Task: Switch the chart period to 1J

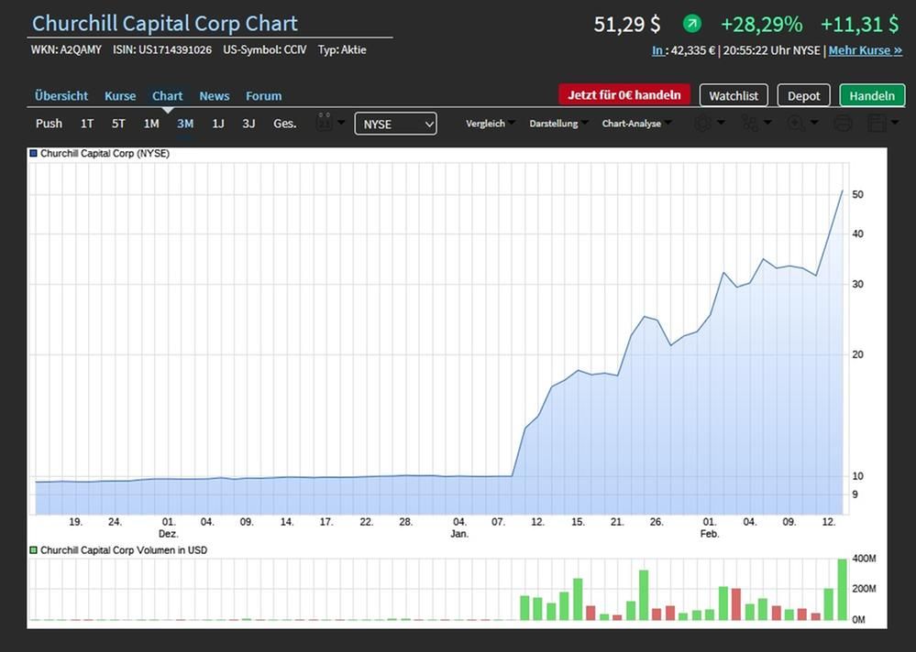Action: point(217,123)
